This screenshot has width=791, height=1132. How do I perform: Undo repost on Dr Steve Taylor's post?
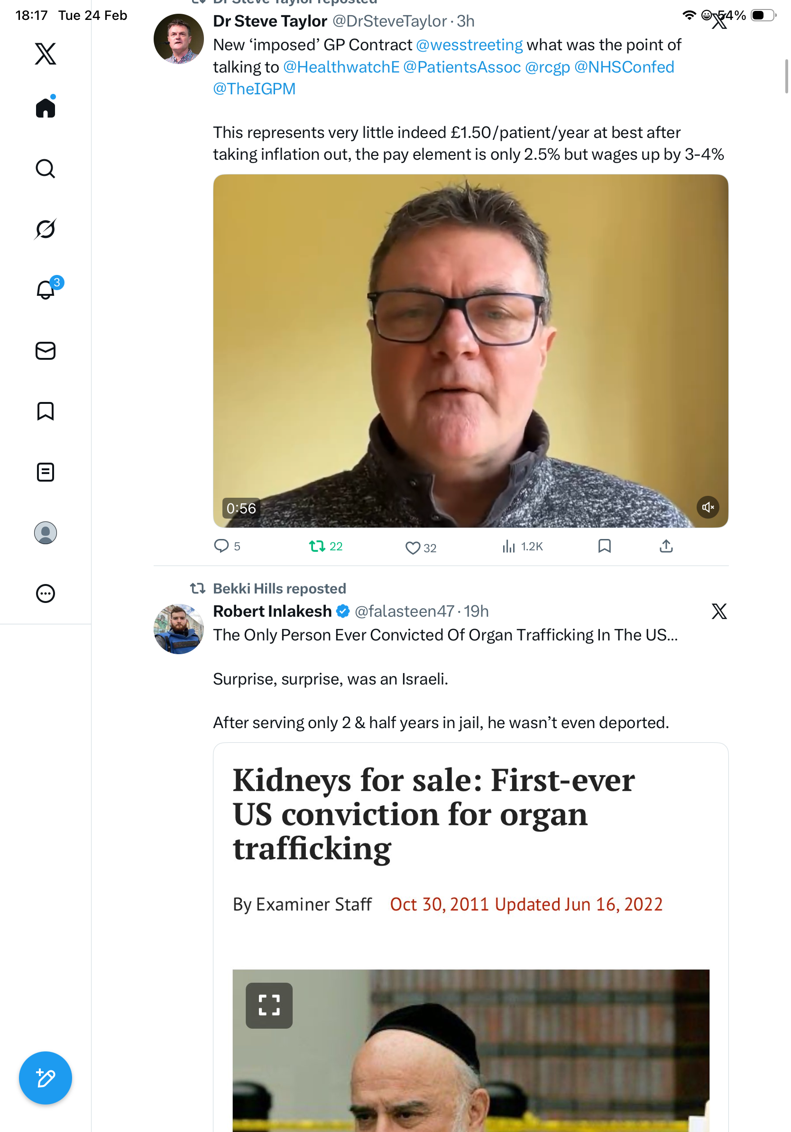pyautogui.click(x=325, y=546)
